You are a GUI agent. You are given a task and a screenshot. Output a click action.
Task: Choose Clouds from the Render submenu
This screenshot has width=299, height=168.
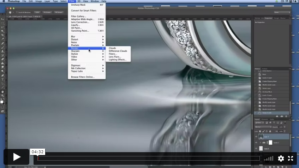(x=118, y=48)
